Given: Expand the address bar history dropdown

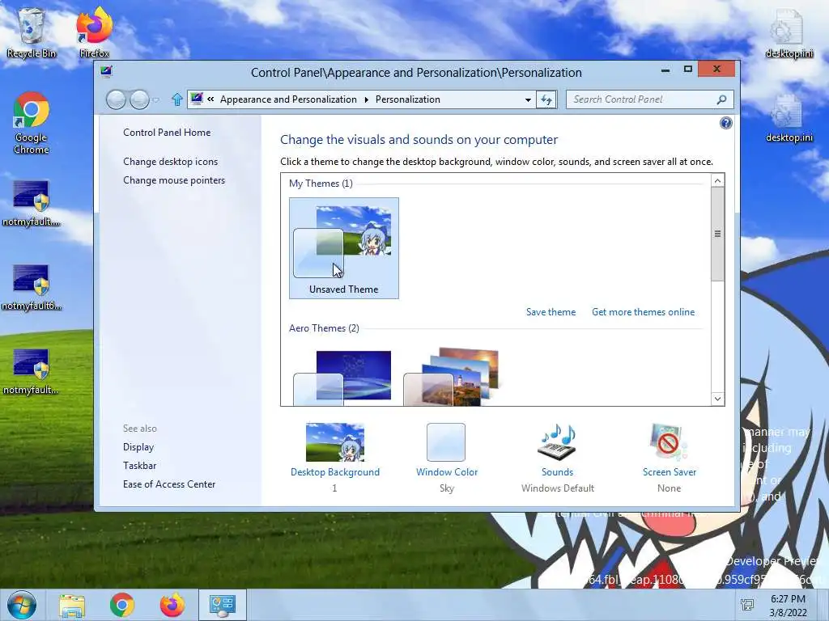Looking at the screenshot, I should click(x=528, y=99).
